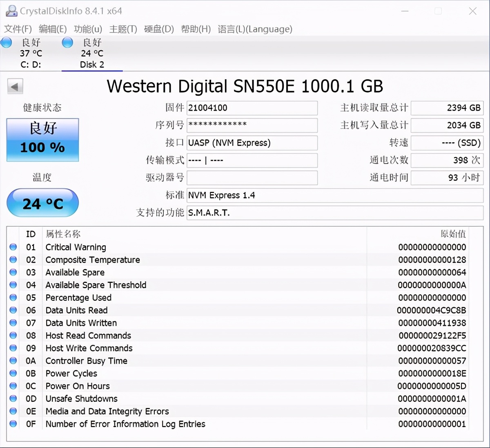
Task: Open the 帮助(H) menu
Action: (196, 29)
